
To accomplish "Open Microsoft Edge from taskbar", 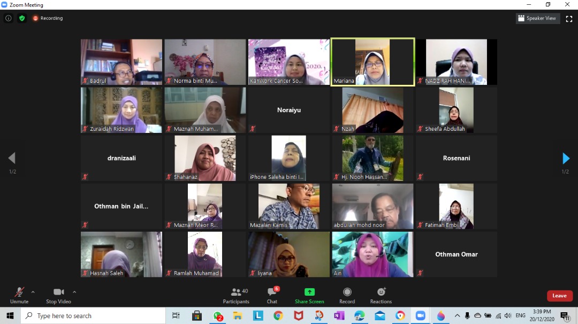I will (x=360, y=315).
